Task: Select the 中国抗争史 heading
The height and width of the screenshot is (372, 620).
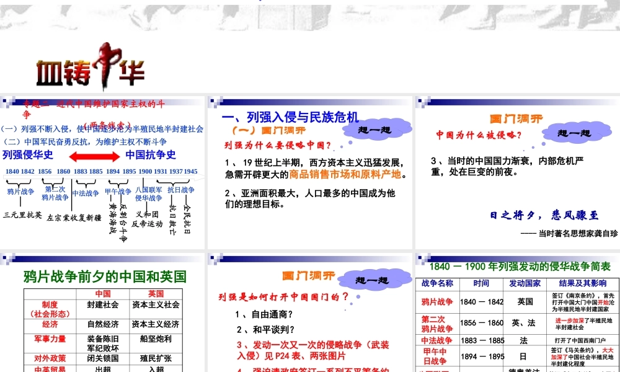Action: 151,154
